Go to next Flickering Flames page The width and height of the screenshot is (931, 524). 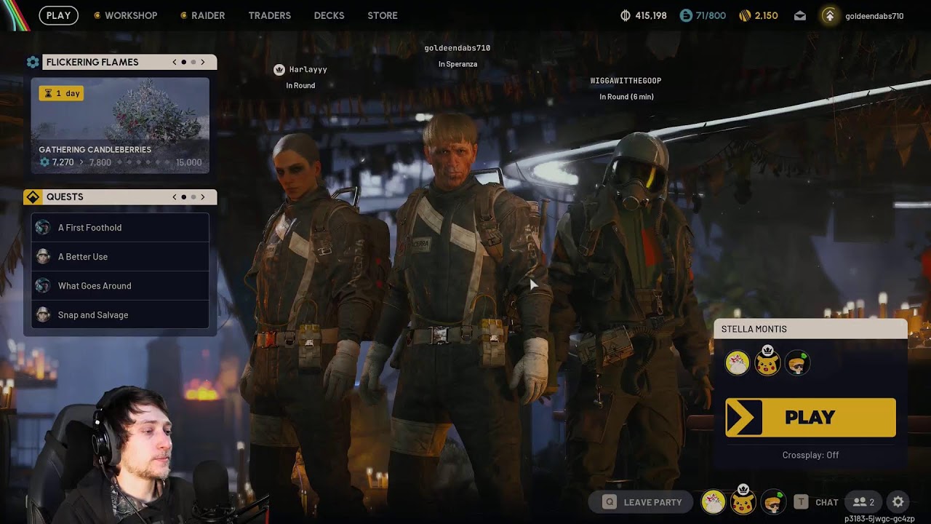(203, 63)
